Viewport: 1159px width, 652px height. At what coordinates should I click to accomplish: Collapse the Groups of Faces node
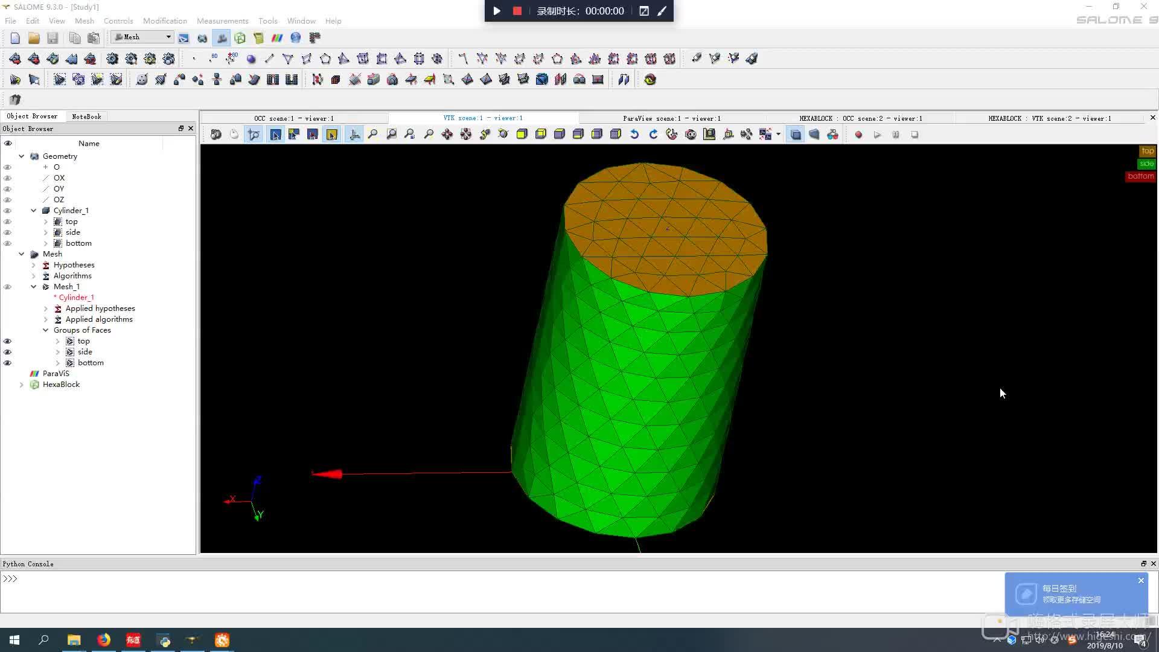click(x=45, y=330)
